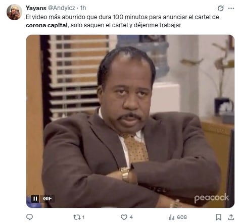
Task: Click the peacock watermark on GIF
Action: (212, 198)
